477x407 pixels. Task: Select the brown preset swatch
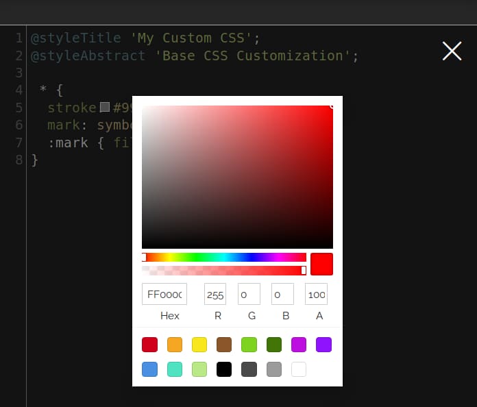224,345
